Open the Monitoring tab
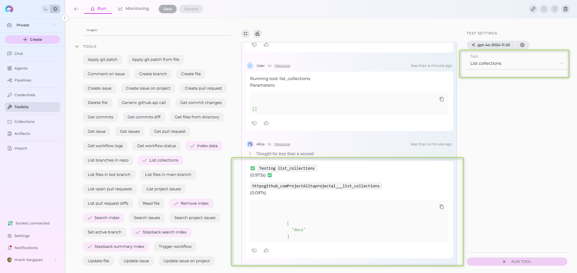 coord(134,9)
